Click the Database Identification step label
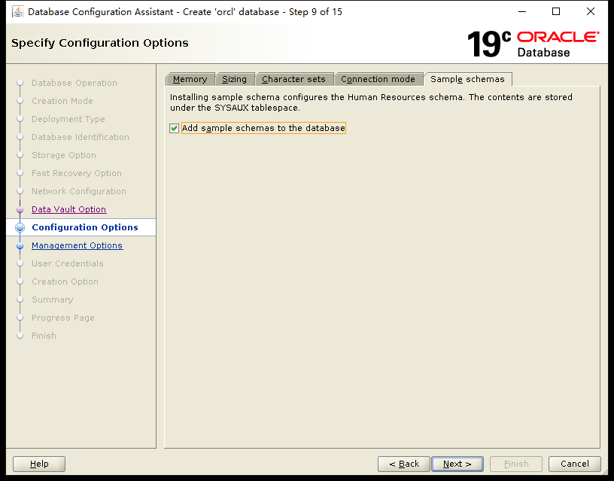The height and width of the screenshot is (481, 614). click(x=81, y=137)
